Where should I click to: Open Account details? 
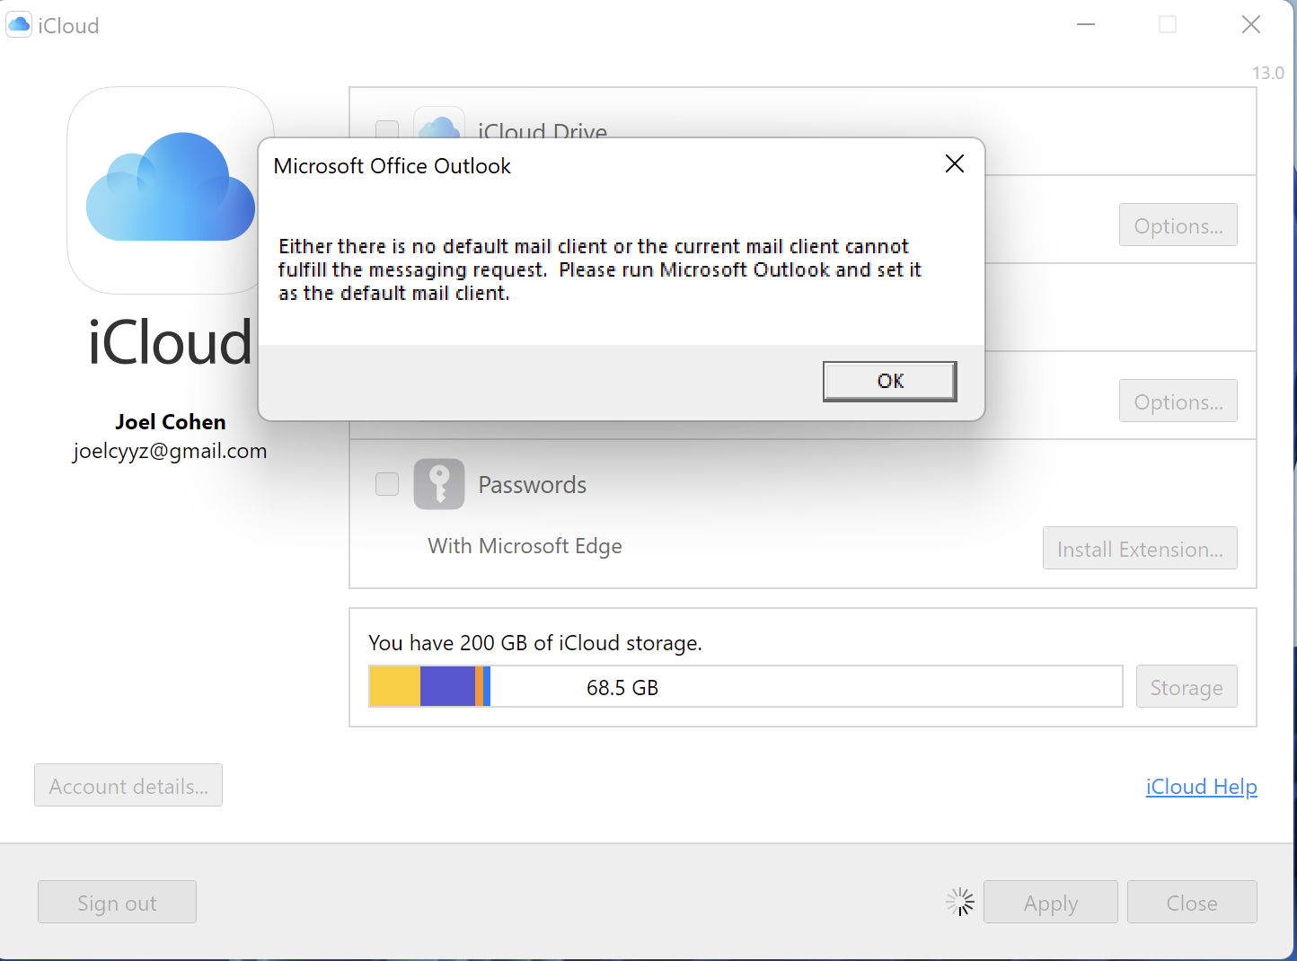pos(128,785)
